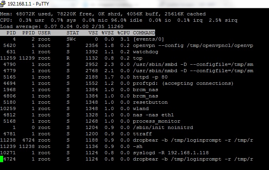This screenshot has height=170, width=269.
Task: Click the VSZ column header
Action: 93,33
